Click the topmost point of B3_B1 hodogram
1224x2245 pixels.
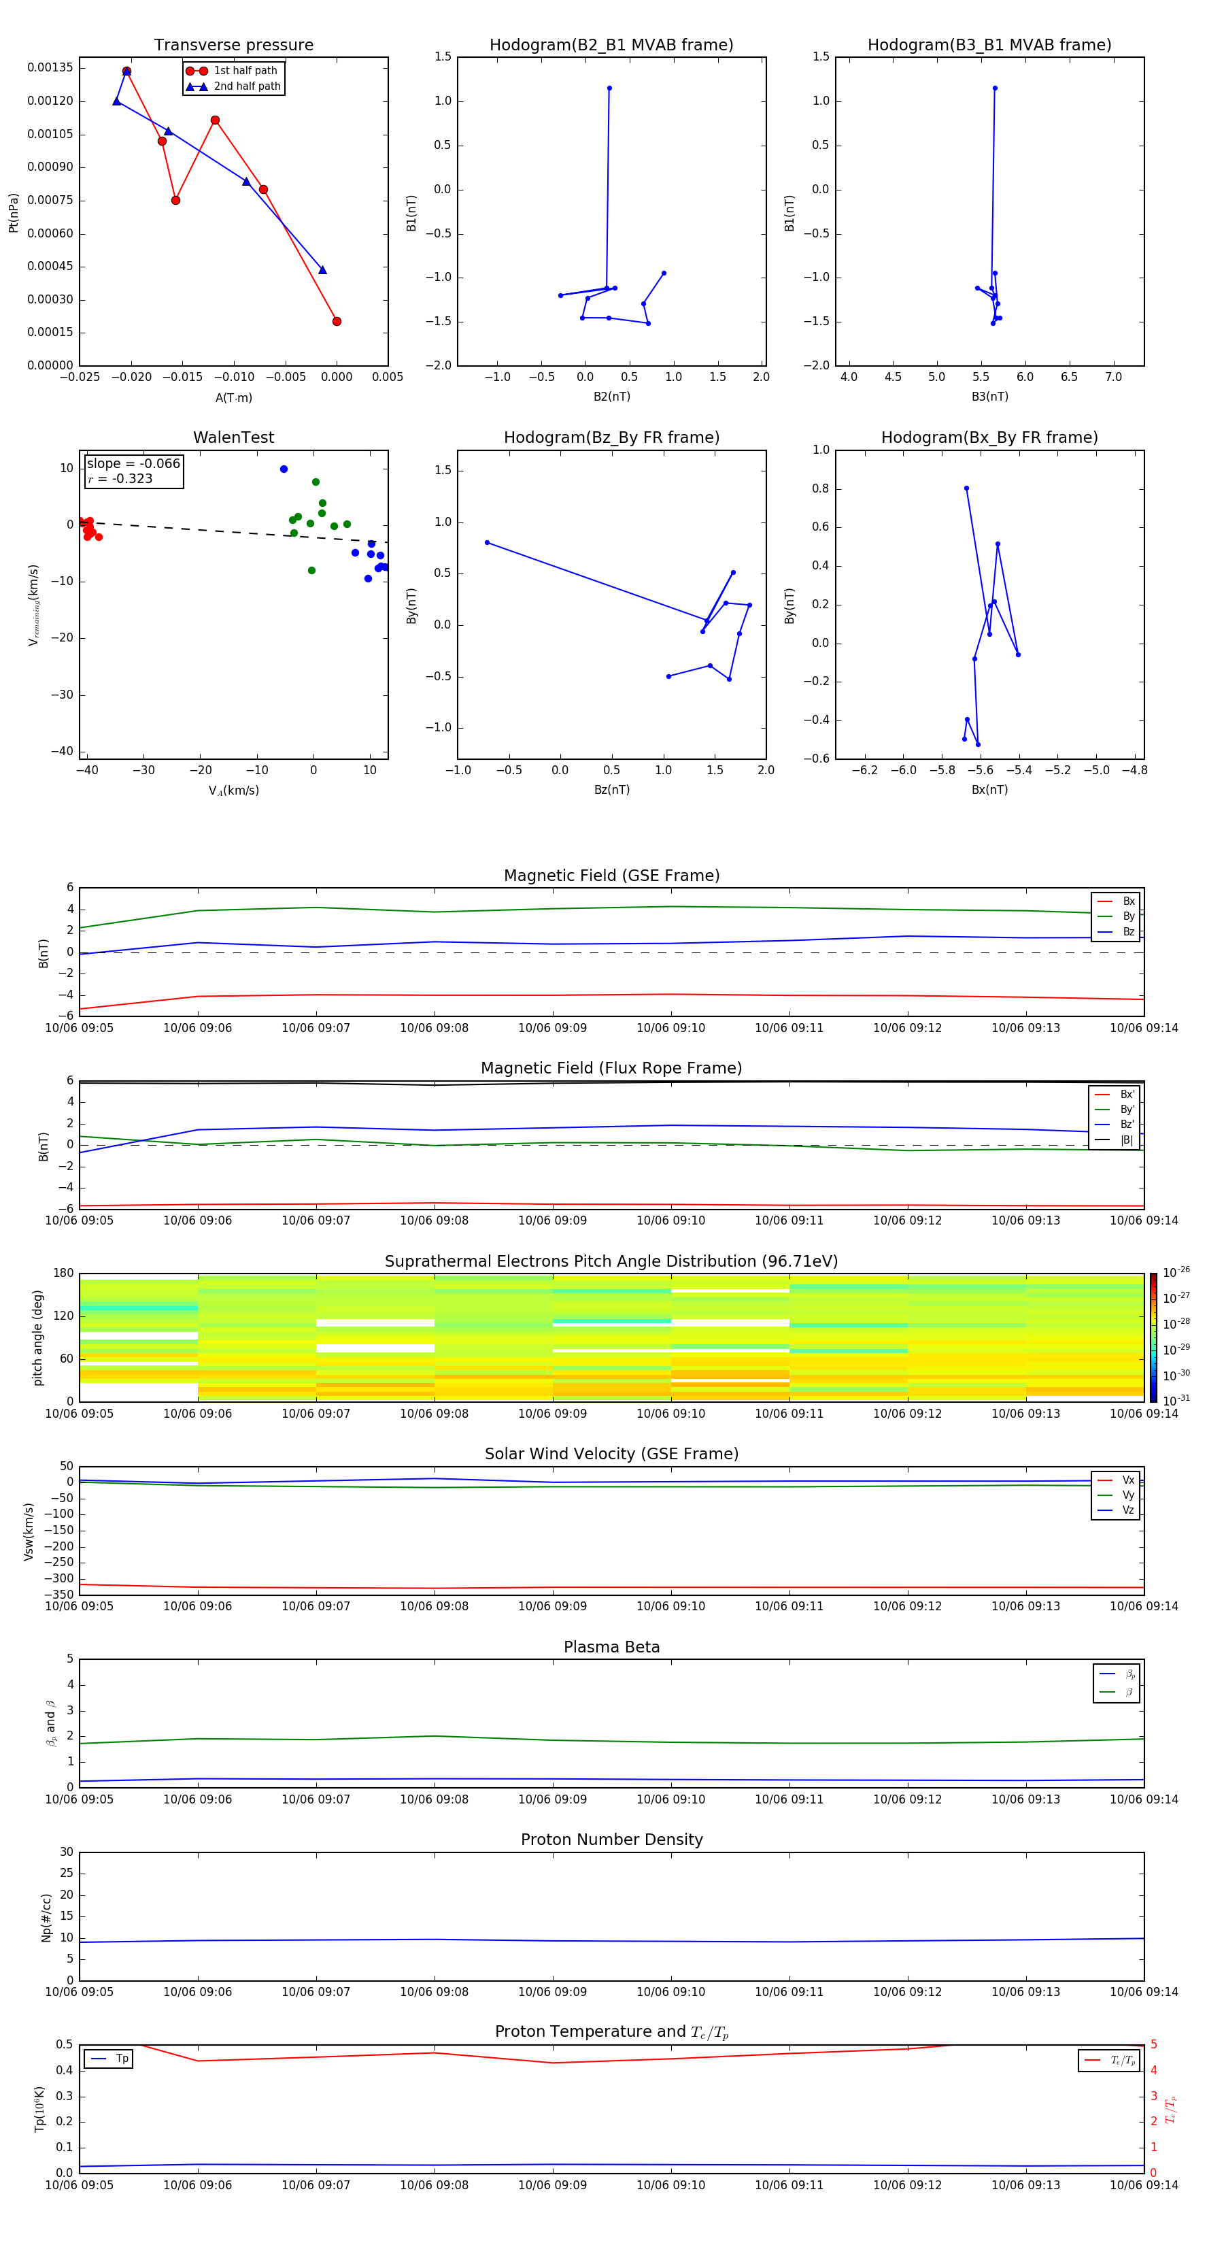[995, 88]
